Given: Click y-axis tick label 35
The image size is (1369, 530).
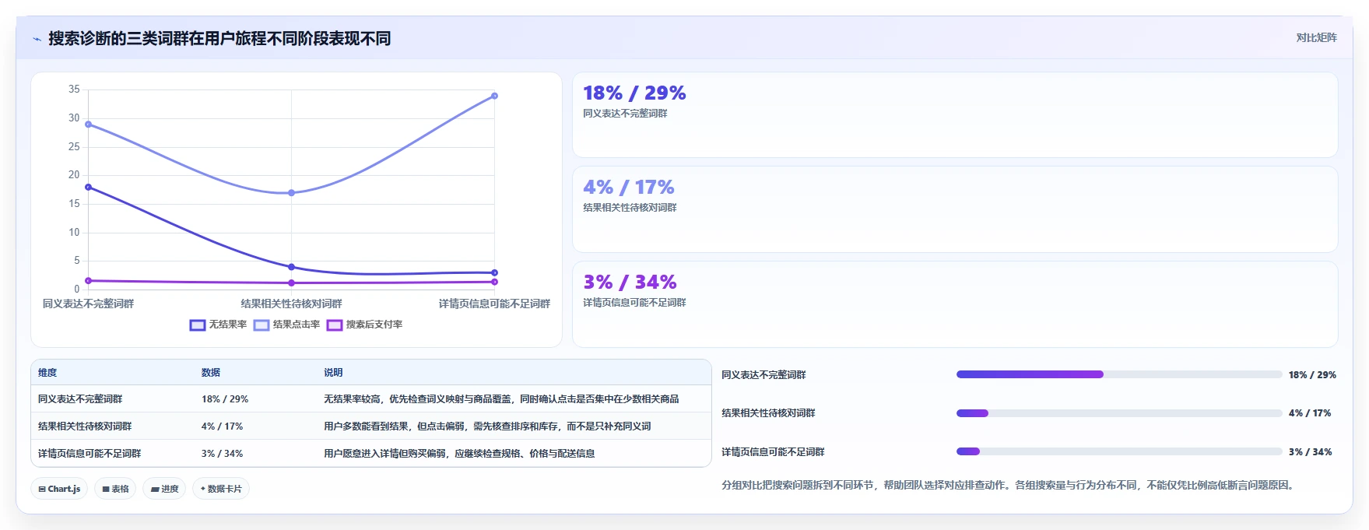Looking at the screenshot, I should coord(74,90).
